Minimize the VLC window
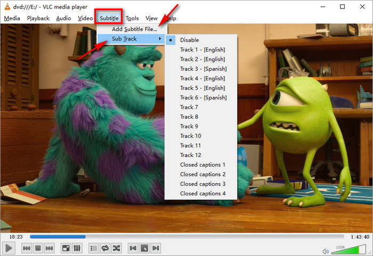 point(322,7)
